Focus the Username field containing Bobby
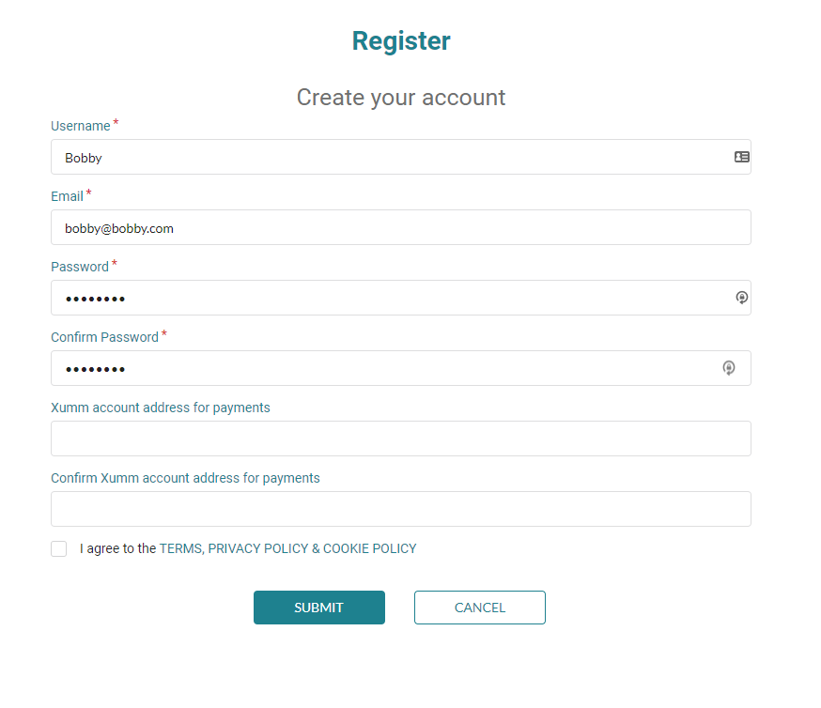The height and width of the screenshot is (708, 821). coord(400,157)
